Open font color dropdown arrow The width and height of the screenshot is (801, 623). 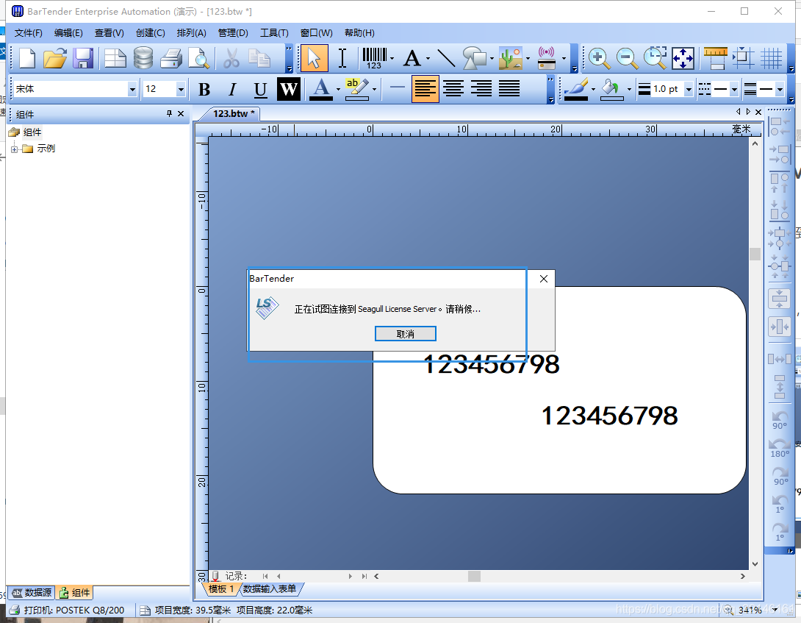(x=338, y=90)
